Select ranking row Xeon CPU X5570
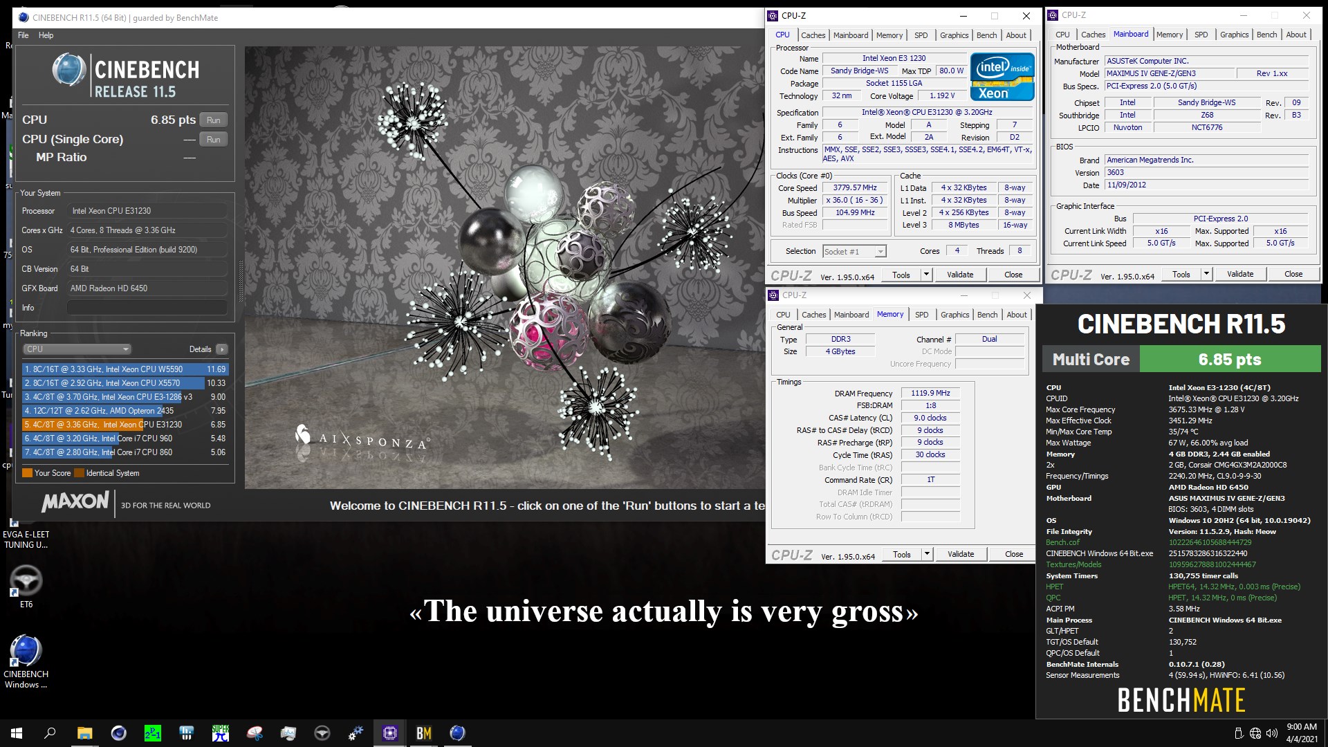 [x=124, y=383]
